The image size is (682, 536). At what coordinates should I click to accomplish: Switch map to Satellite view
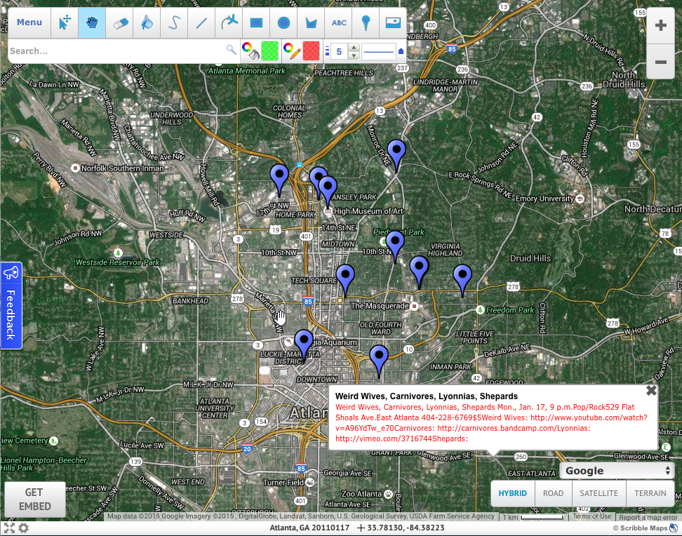tap(599, 493)
